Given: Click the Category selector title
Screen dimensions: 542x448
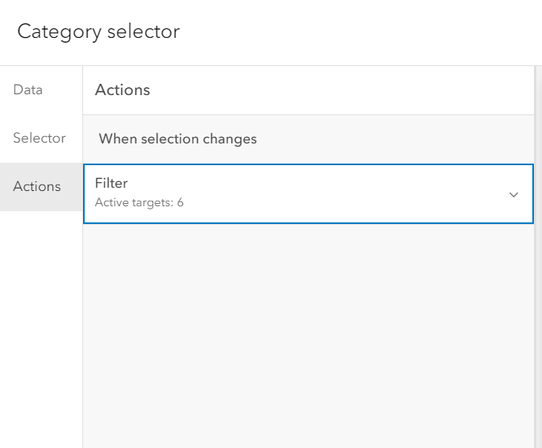Looking at the screenshot, I should [98, 31].
